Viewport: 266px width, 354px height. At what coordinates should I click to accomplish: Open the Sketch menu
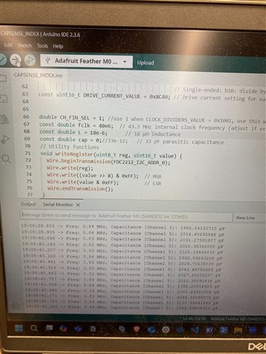tap(24, 46)
